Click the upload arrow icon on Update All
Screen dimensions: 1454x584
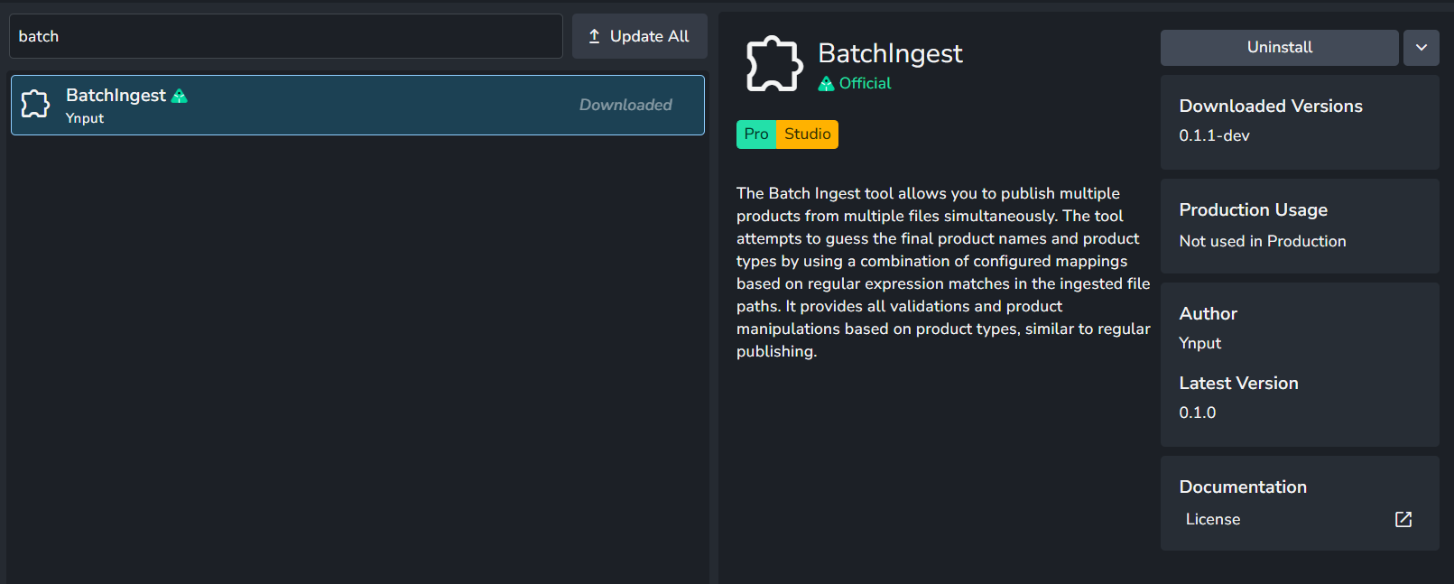[594, 36]
